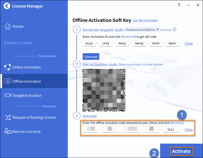Click the Request a Floating License shuffle icon
Screen dimensions: 203x158
(8, 117)
